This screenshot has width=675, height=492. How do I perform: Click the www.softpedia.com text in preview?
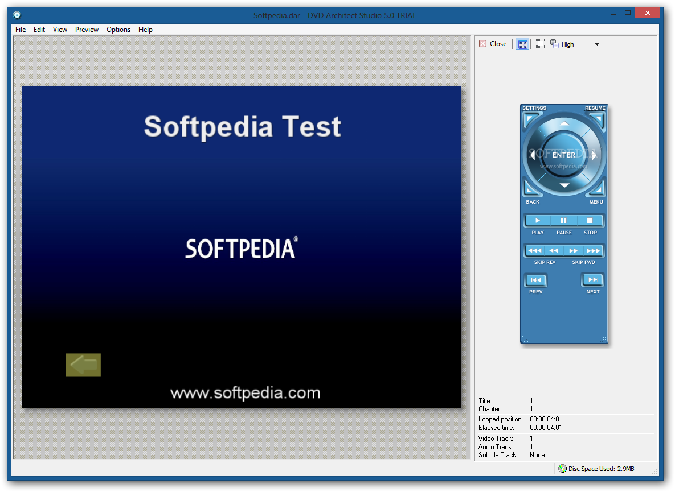(246, 392)
